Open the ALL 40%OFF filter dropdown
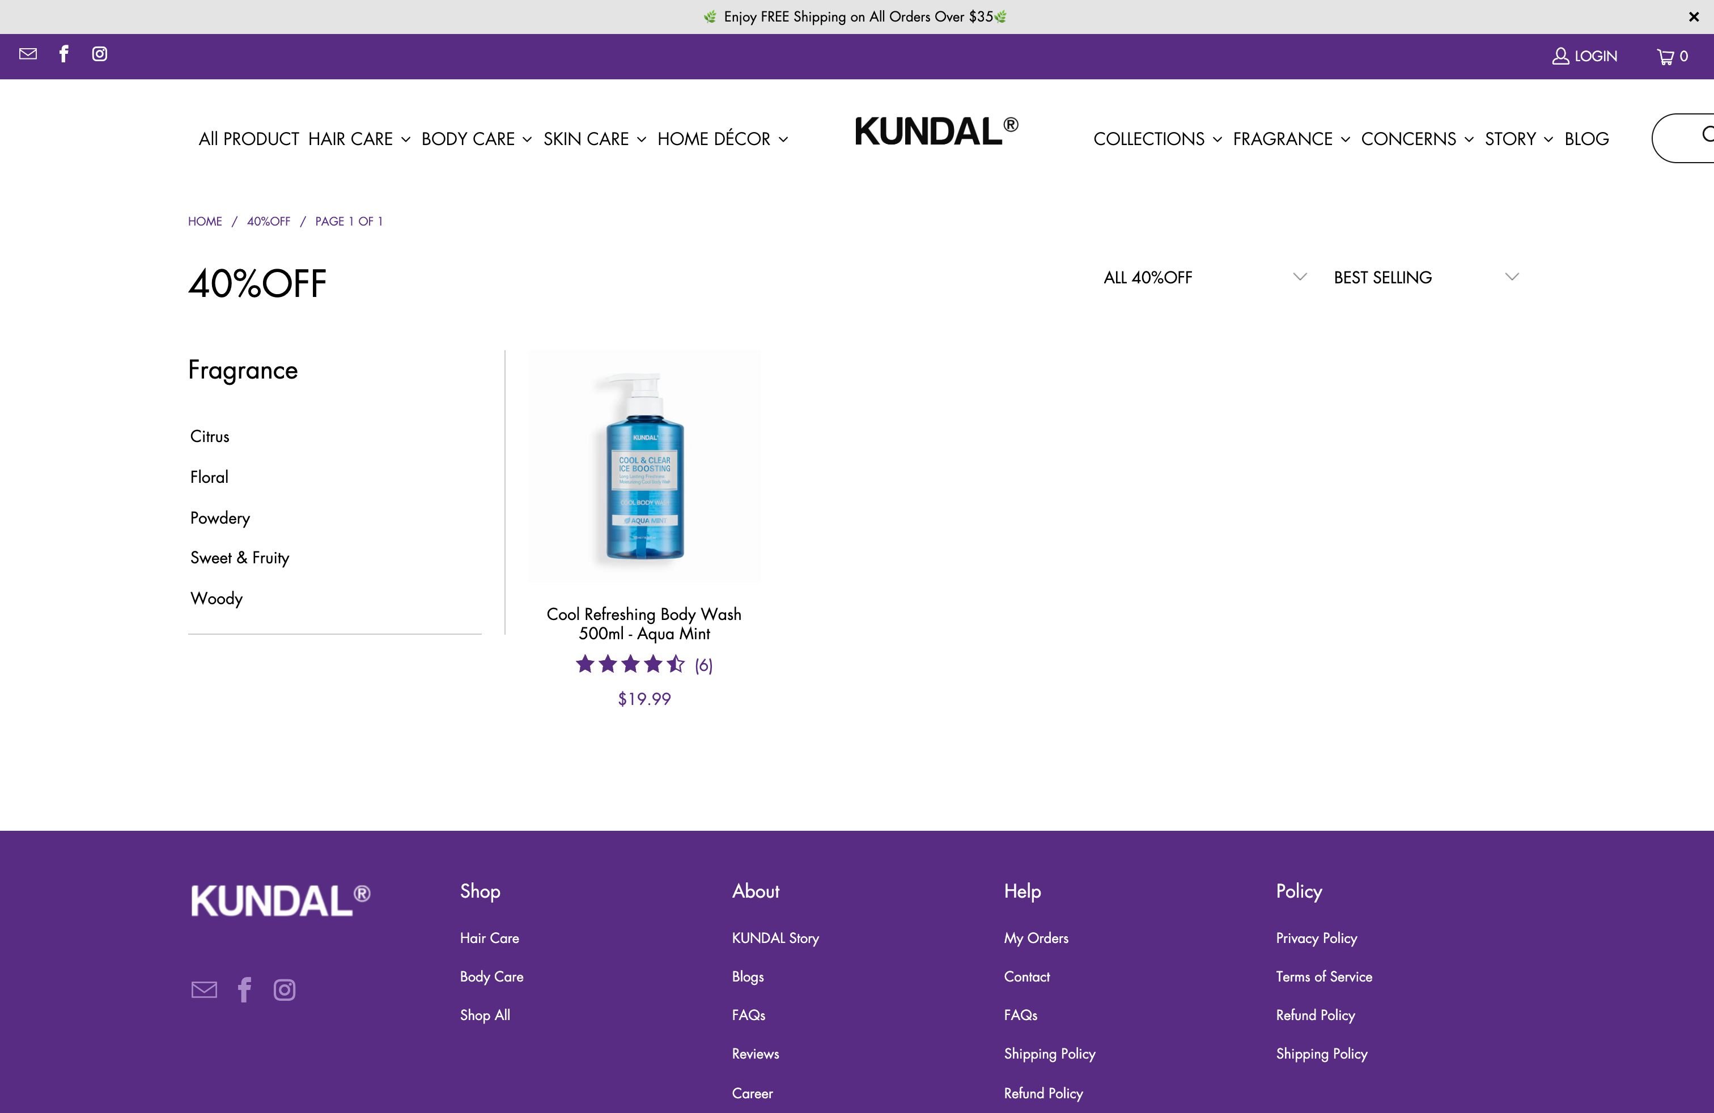This screenshot has height=1113, width=1714. pos(1205,277)
